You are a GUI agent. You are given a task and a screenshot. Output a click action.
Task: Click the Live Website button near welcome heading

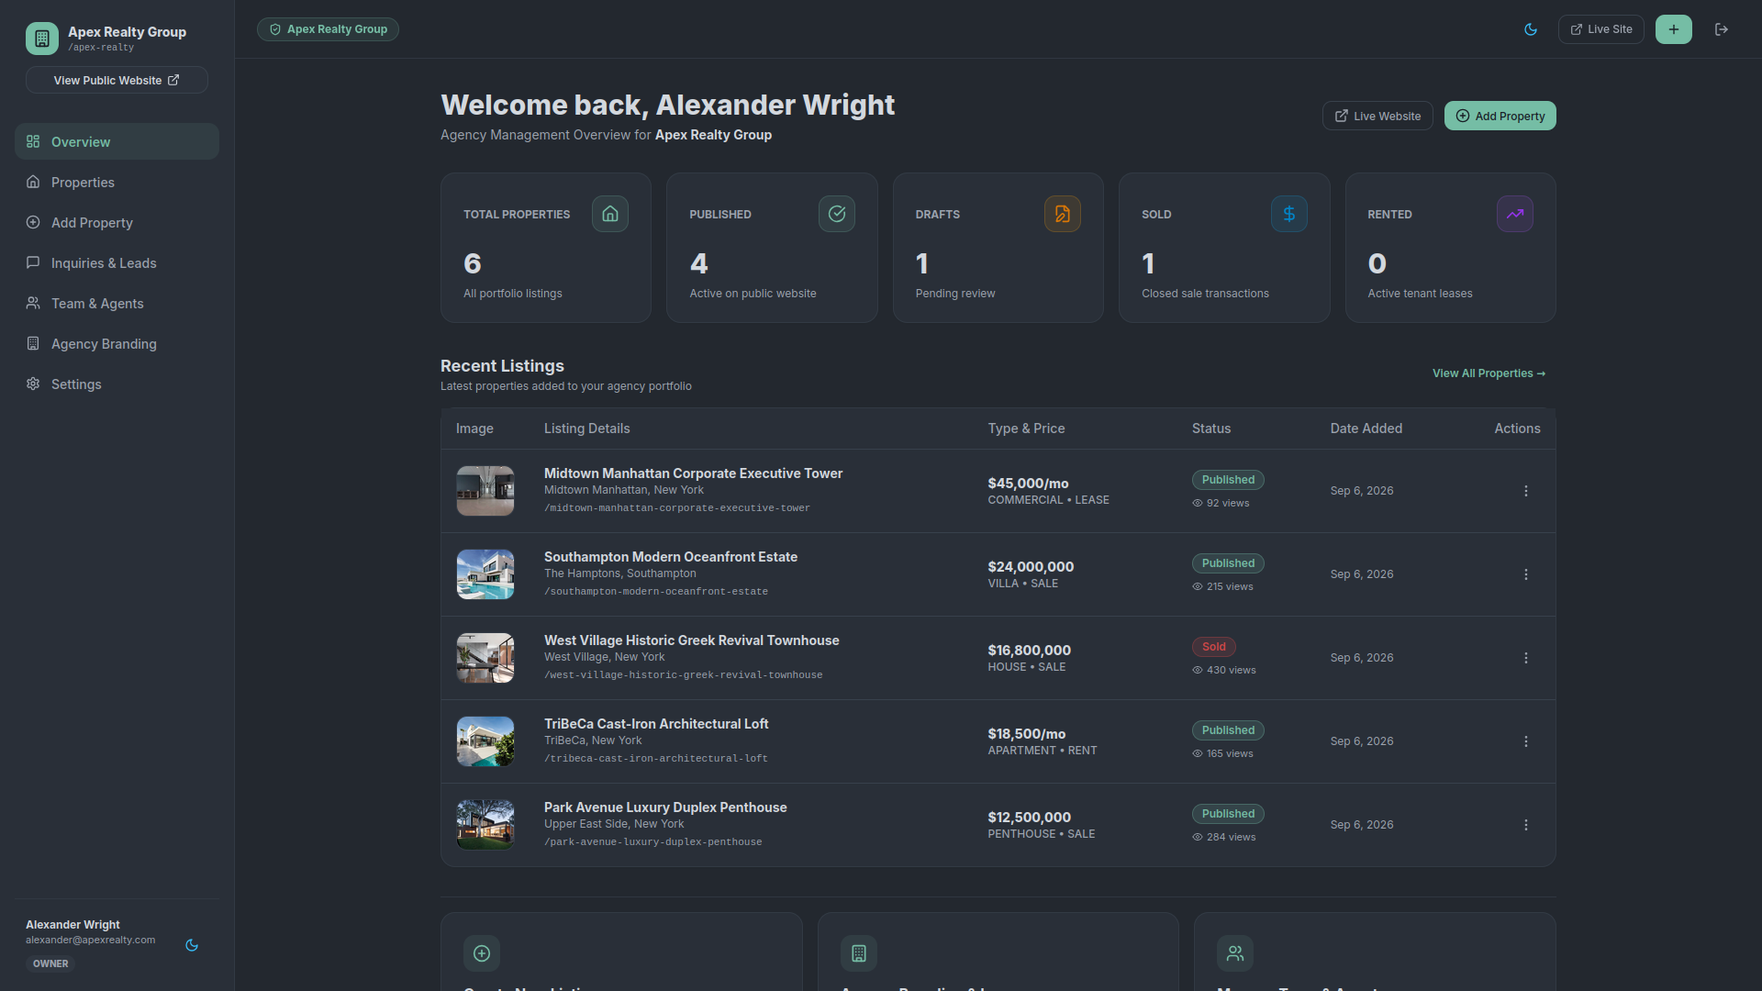point(1377,116)
